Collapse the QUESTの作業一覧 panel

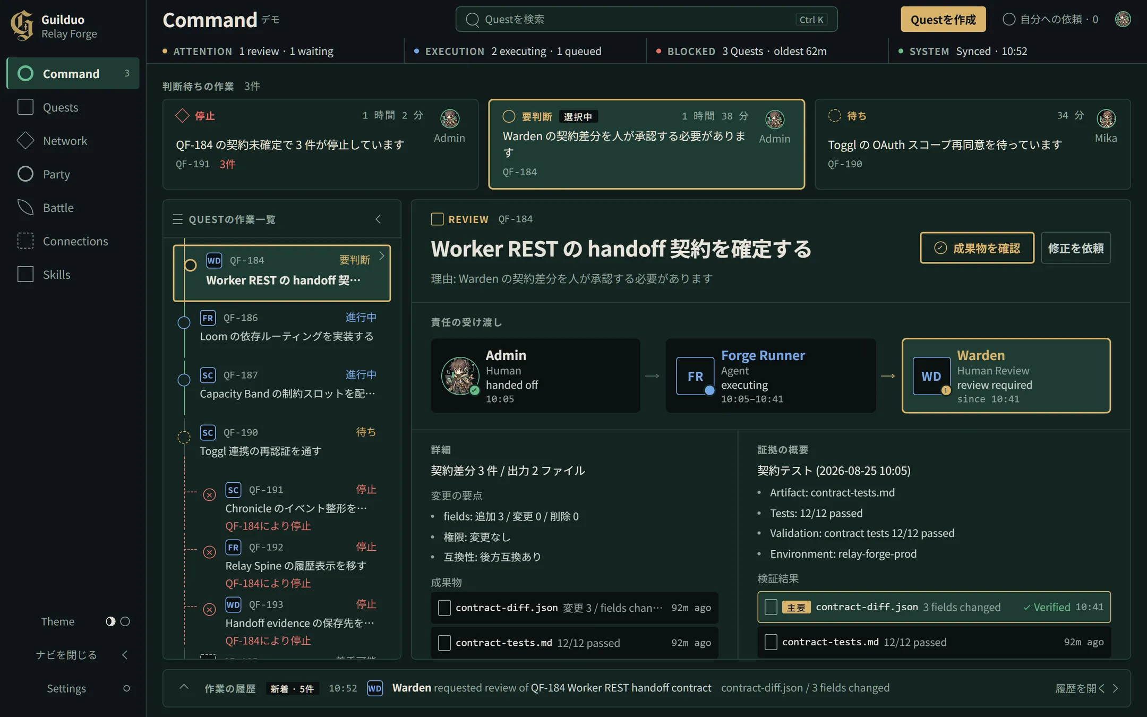378,219
